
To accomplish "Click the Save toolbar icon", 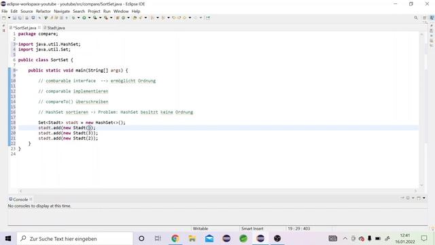I will 14,18.
